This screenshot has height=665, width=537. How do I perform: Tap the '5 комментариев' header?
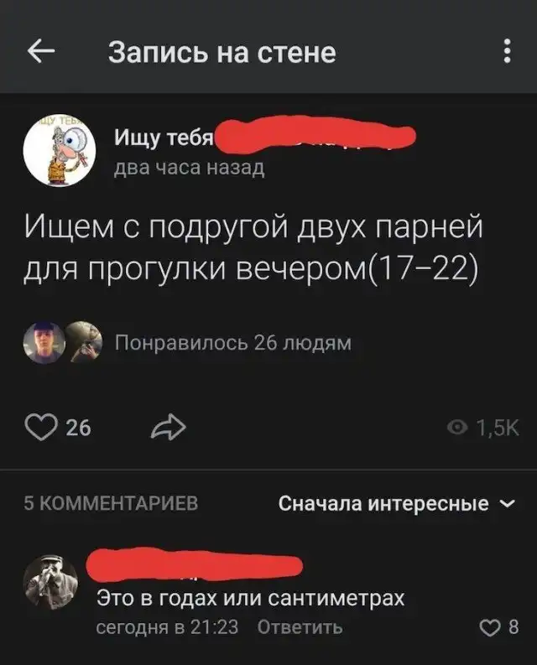pos(111,503)
